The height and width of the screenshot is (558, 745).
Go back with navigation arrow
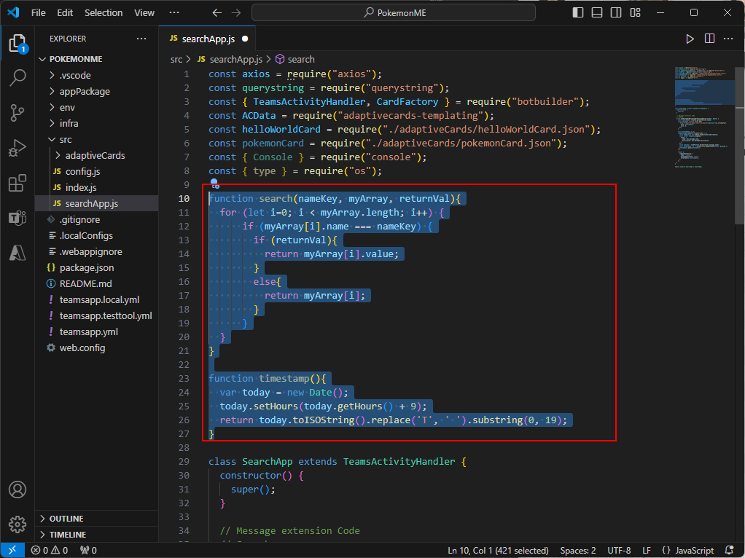point(217,13)
